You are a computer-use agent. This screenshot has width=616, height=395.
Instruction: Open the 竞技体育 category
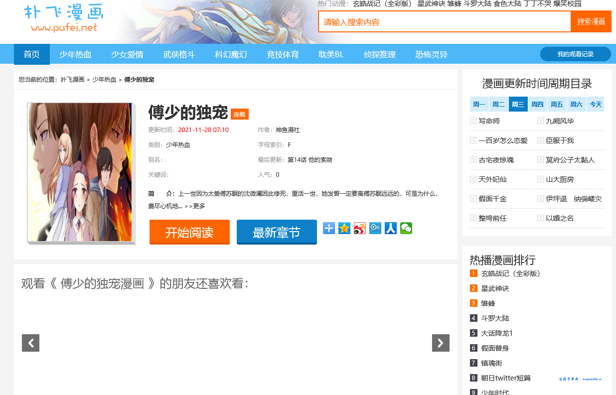(283, 54)
